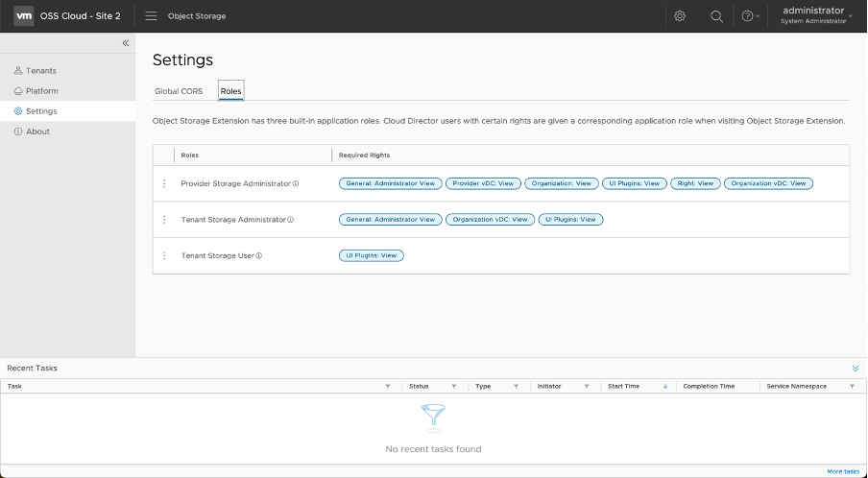
Task: Click the search magnifier icon
Action: click(x=716, y=16)
